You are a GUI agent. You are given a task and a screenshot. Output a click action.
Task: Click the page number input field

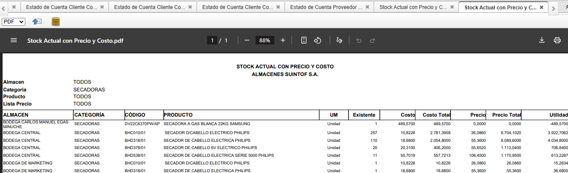[x=212, y=40]
